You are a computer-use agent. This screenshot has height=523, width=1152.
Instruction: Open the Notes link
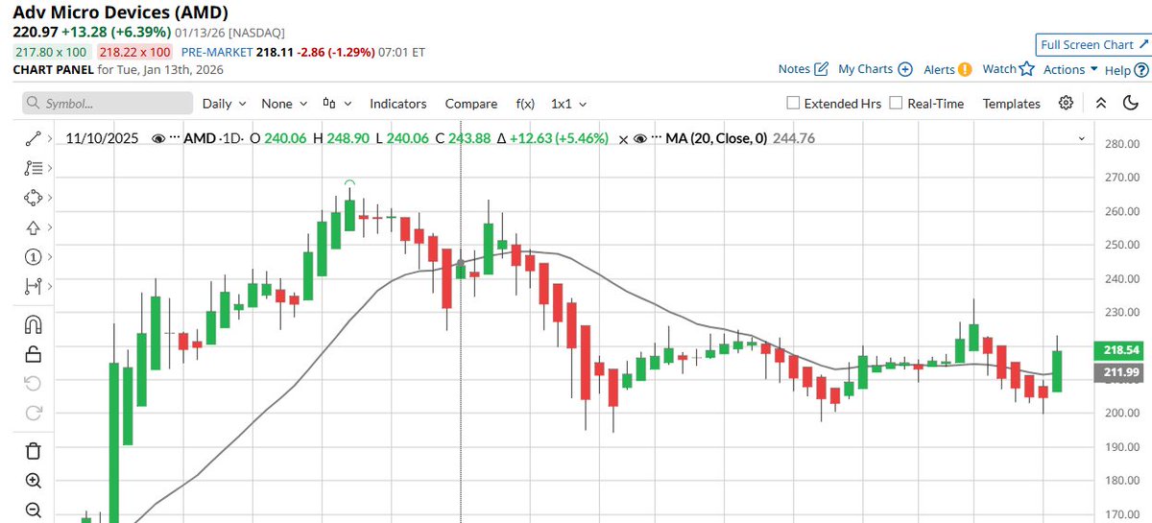tap(794, 69)
